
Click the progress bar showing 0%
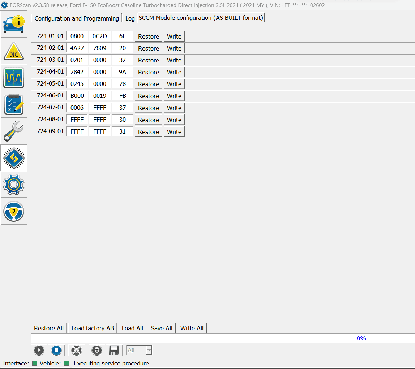pos(223,338)
